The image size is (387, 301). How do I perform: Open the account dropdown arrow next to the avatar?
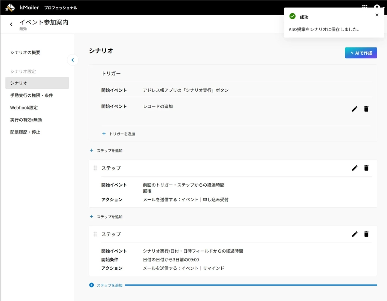click(384, 6)
